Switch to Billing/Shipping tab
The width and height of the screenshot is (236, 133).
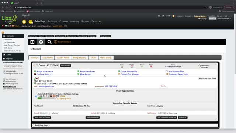80,58
